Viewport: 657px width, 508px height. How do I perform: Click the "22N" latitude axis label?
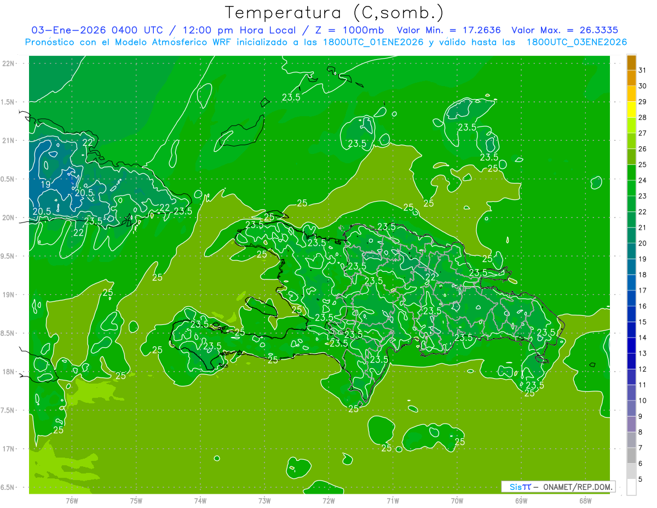9,64
